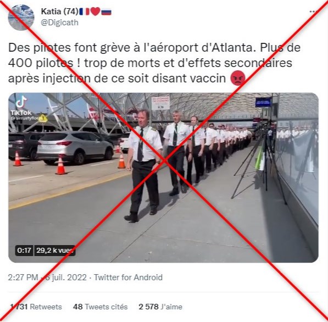The width and height of the screenshot is (328, 322).
Task: Click the angry face emoji in tweet
Action: [238, 78]
